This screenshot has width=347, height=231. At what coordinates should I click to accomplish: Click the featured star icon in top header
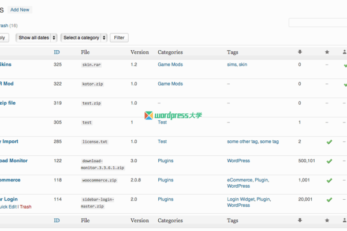point(327,52)
